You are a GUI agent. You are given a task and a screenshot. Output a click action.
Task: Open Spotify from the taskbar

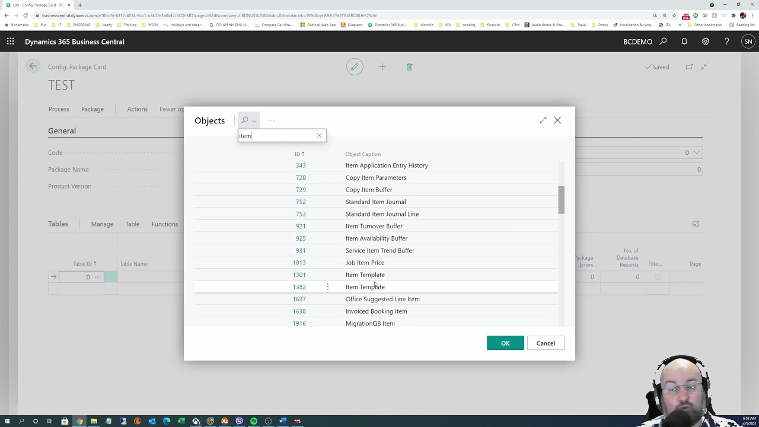[254, 421]
